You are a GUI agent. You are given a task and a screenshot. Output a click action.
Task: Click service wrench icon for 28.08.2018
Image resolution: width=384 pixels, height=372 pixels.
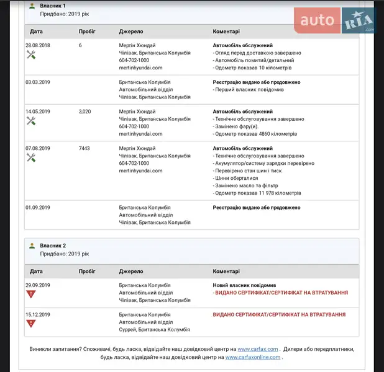31,55
